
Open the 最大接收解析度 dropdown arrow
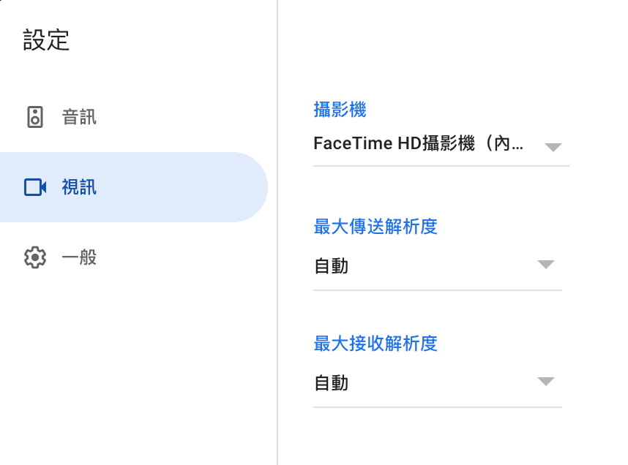546,381
